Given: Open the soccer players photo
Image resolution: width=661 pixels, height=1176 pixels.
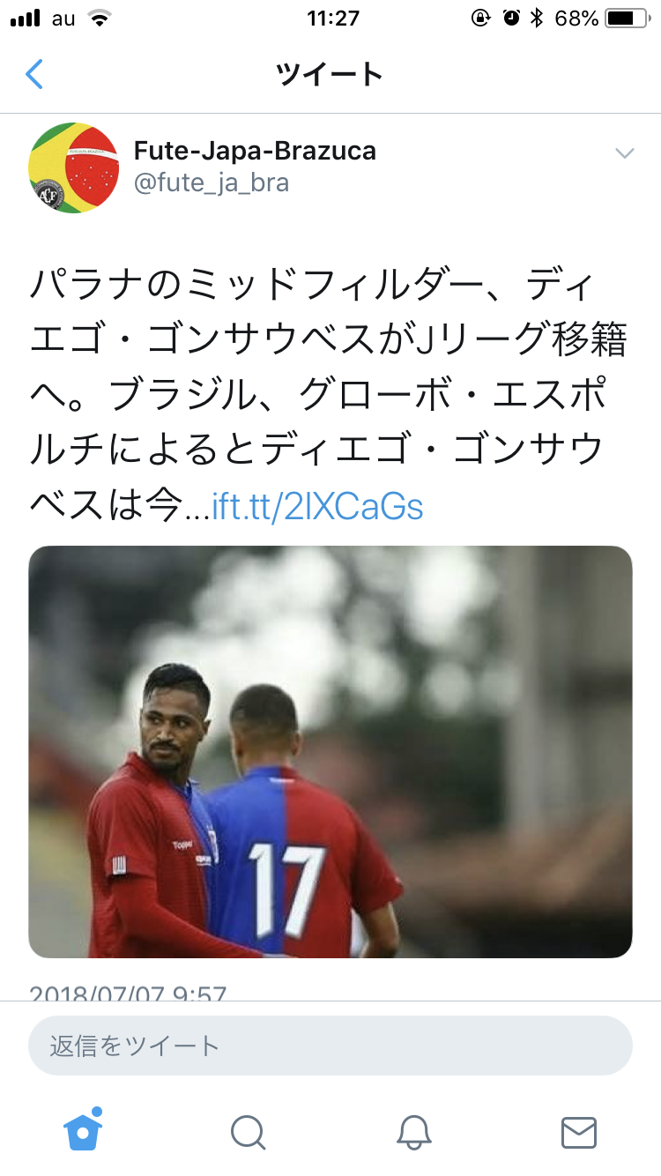Looking at the screenshot, I should (330, 752).
